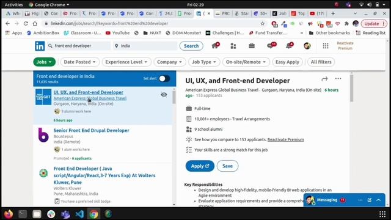Viewport: 391px width, 220px height.
Task: Click eye icon on American Express job
Action: [164, 95]
